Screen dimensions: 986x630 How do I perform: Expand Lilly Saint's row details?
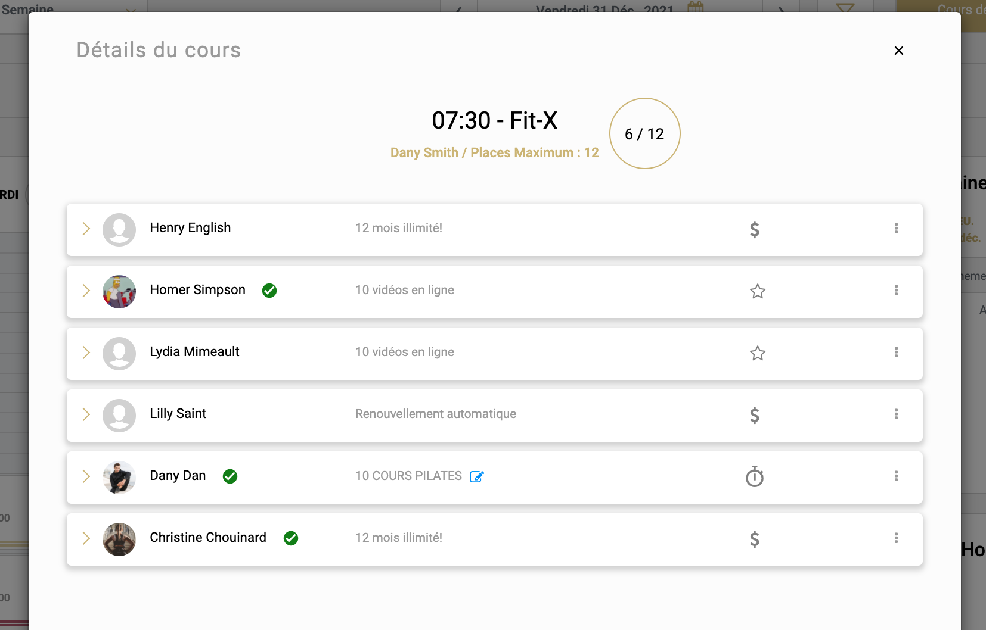(86, 414)
